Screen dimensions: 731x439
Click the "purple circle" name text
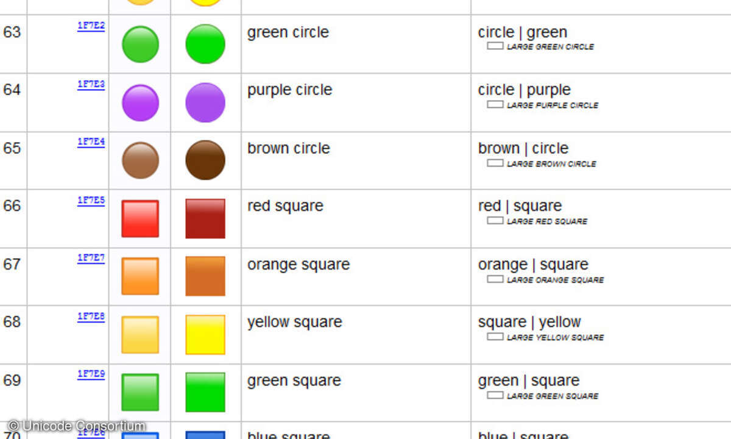(x=289, y=90)
